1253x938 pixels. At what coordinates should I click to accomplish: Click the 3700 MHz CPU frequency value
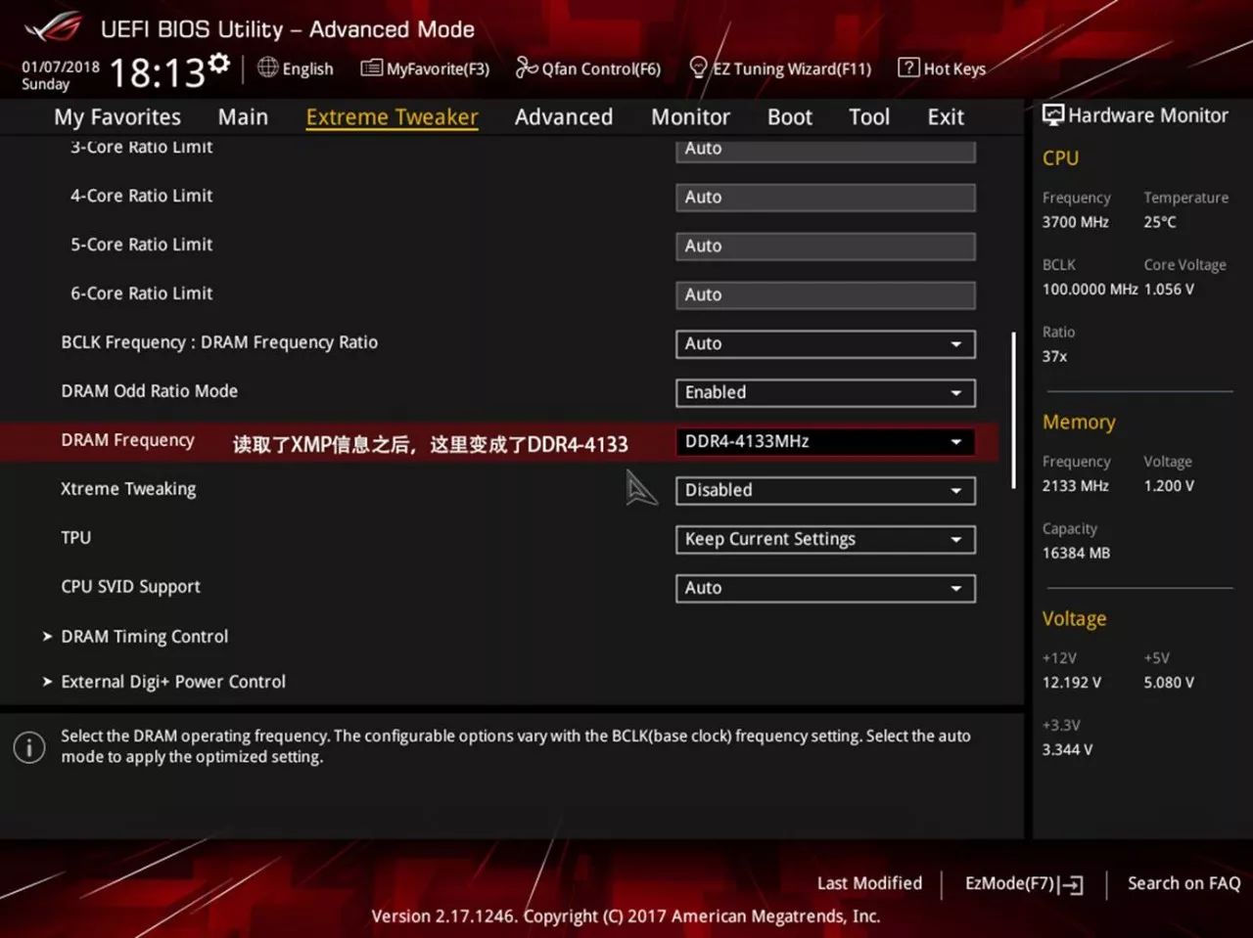click(1075, 222)
